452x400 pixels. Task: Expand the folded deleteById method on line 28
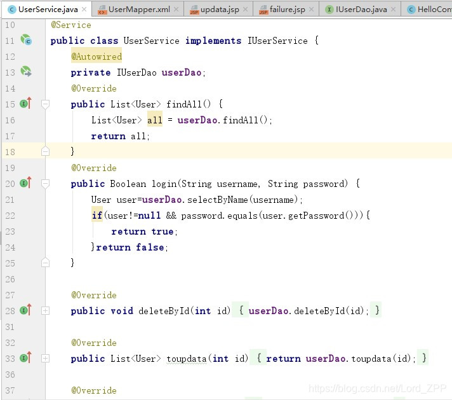coord(45,311)
